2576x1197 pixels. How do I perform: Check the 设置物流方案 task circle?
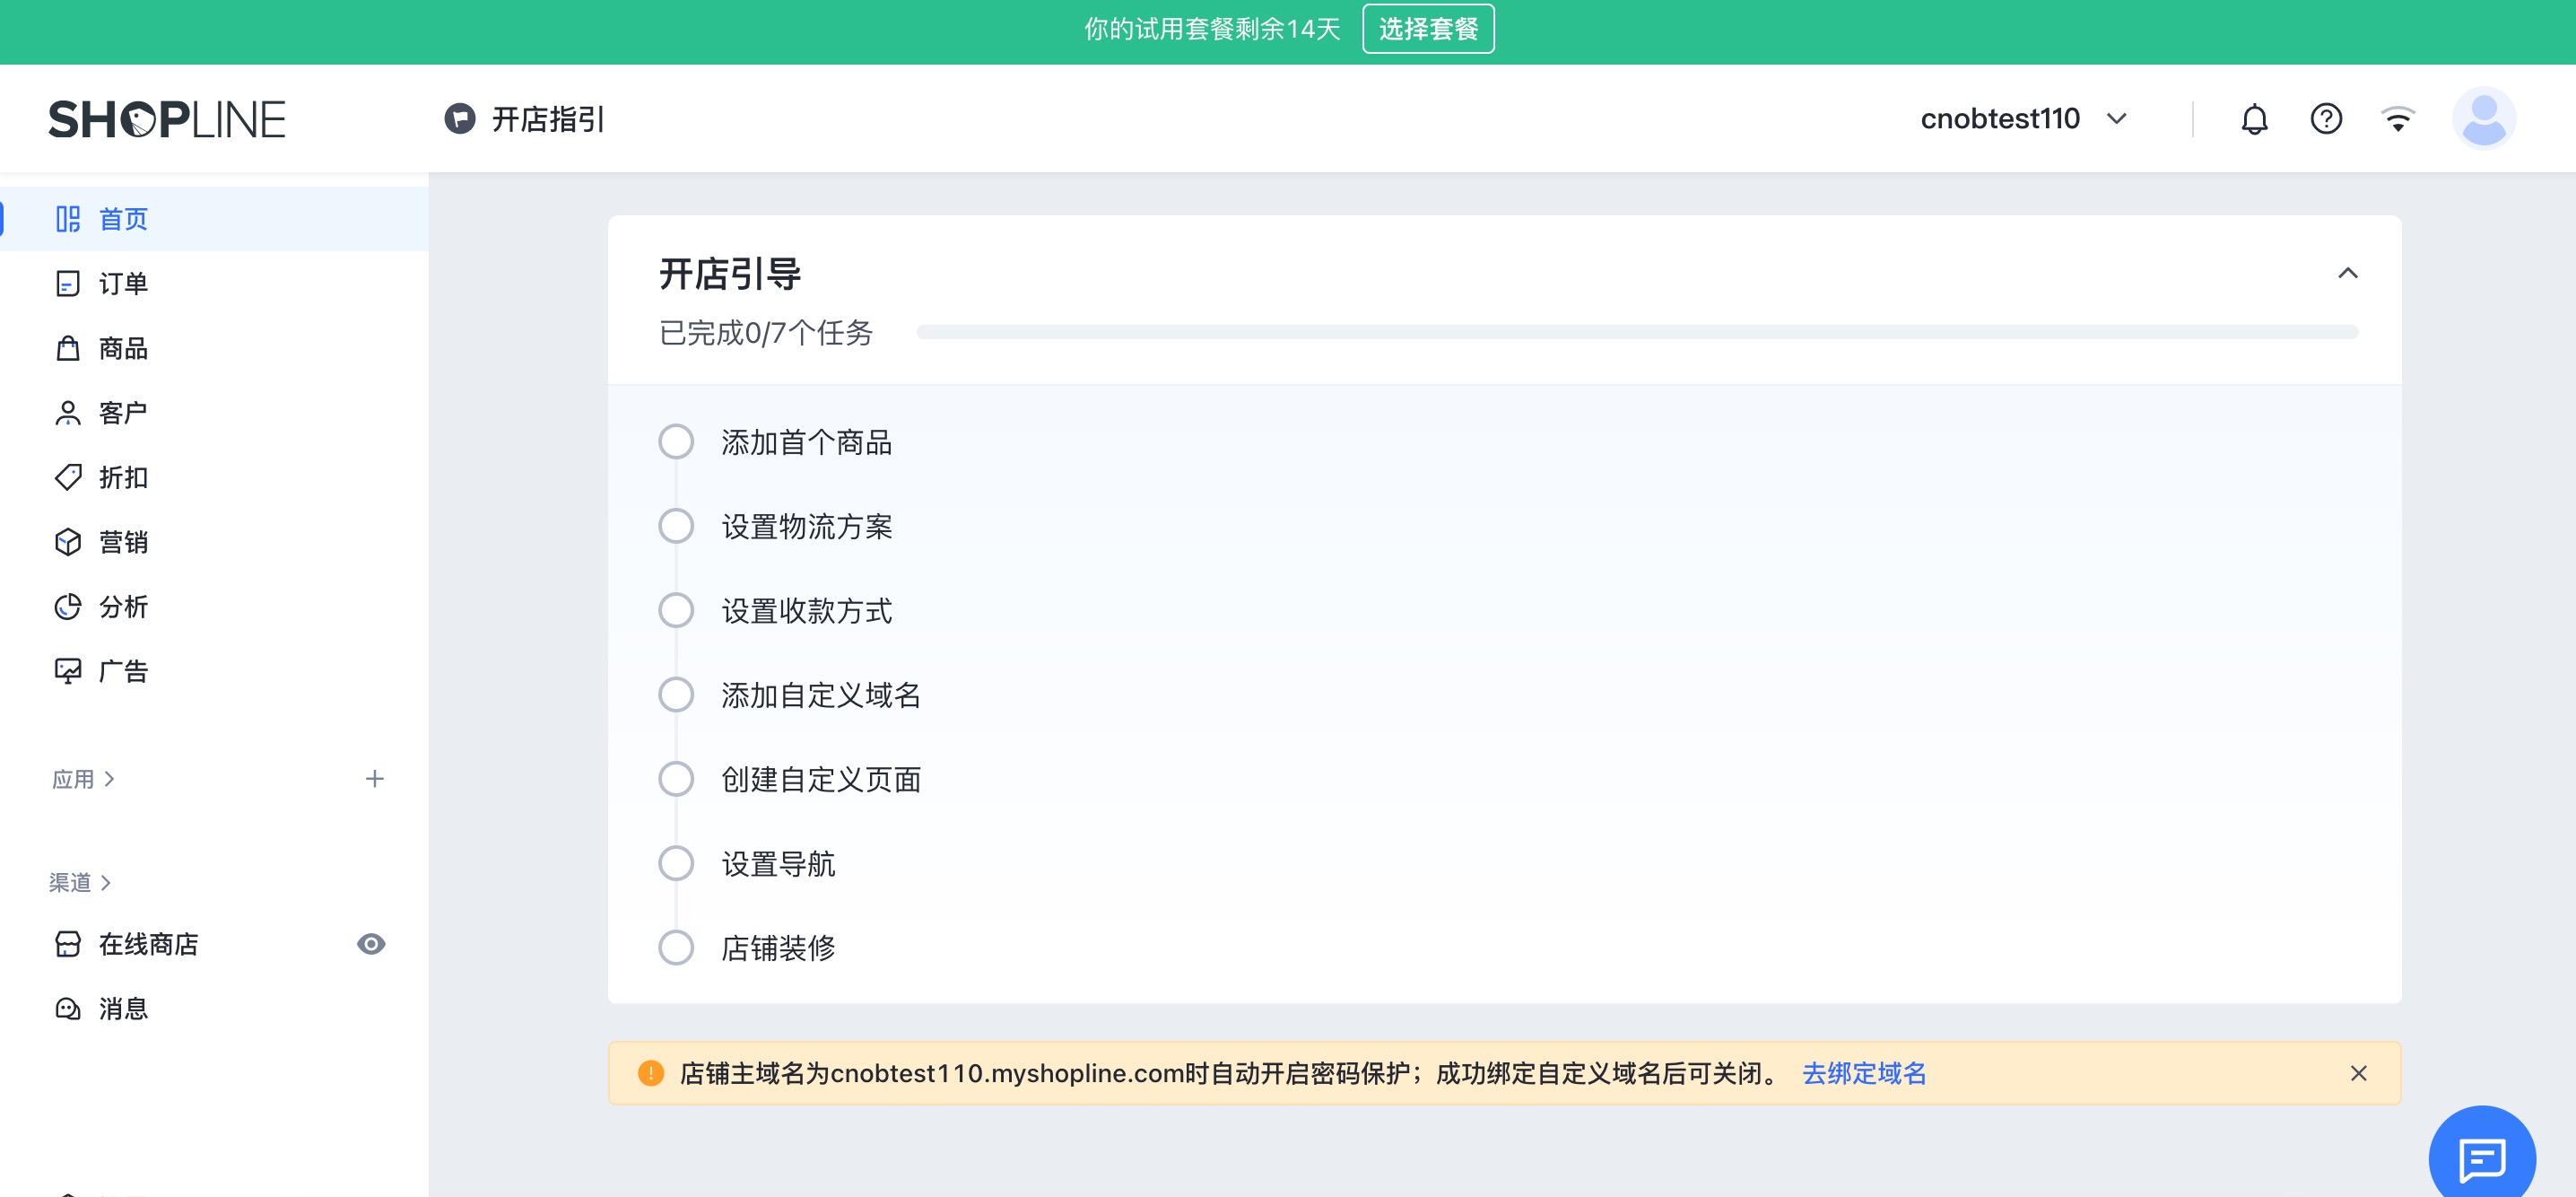pyautogui.click(x=676, y=526)
